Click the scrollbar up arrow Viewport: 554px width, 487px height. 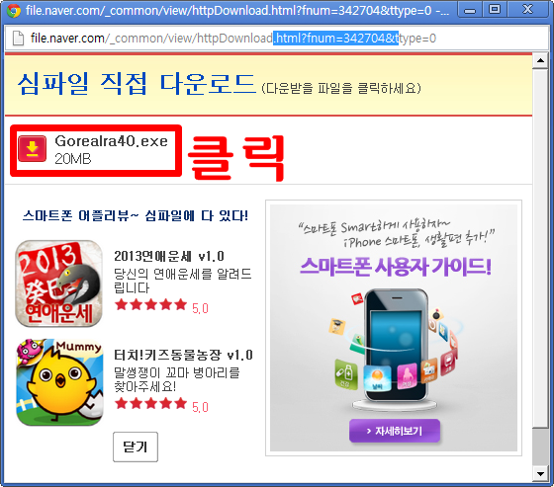[x=540, y=60]
